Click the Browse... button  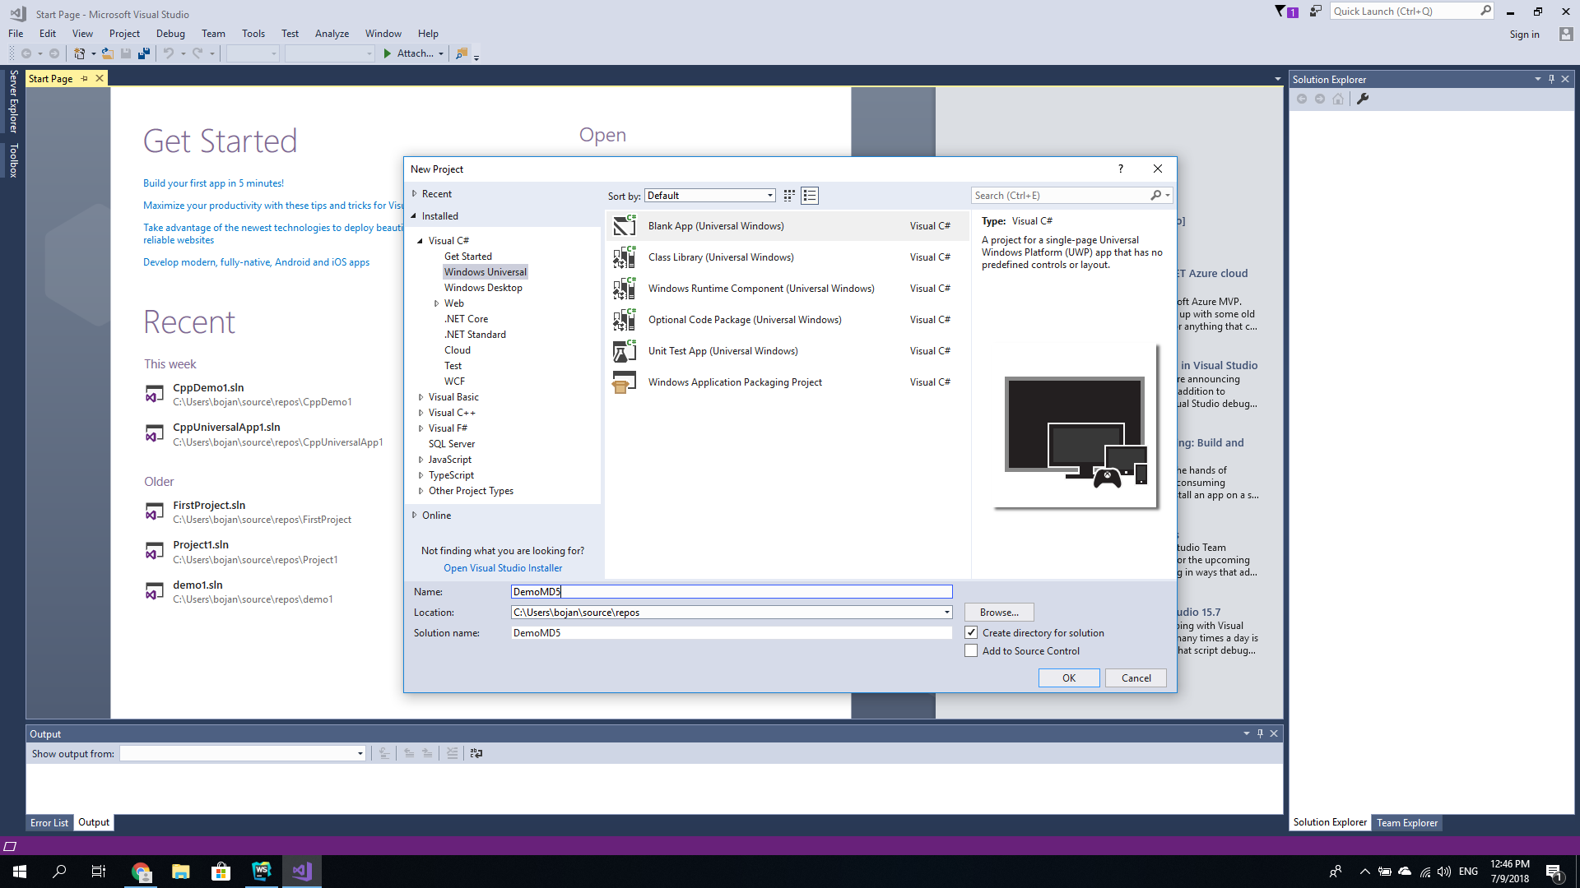(999, 613)
